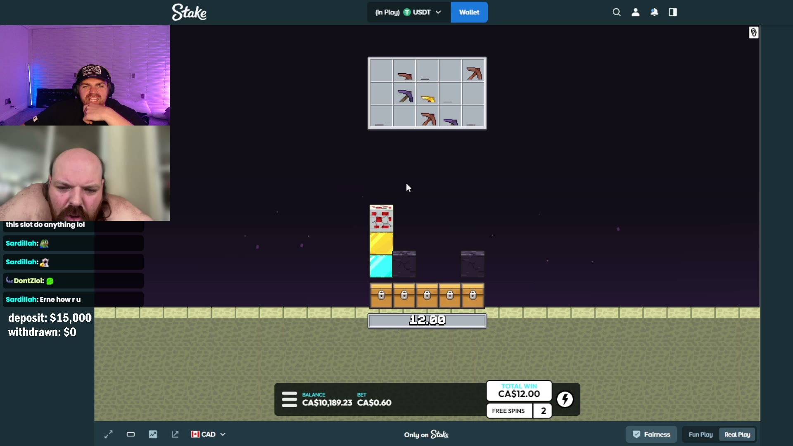
Task: Click the Free Spins counter
Action: 519,411
